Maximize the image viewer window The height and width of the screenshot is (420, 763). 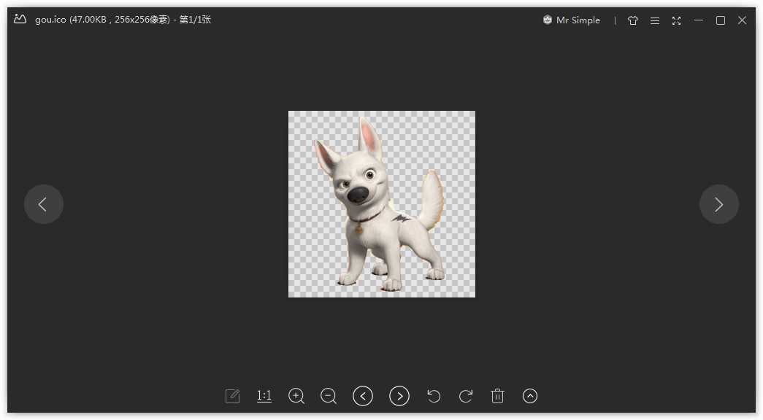(721, 20)
